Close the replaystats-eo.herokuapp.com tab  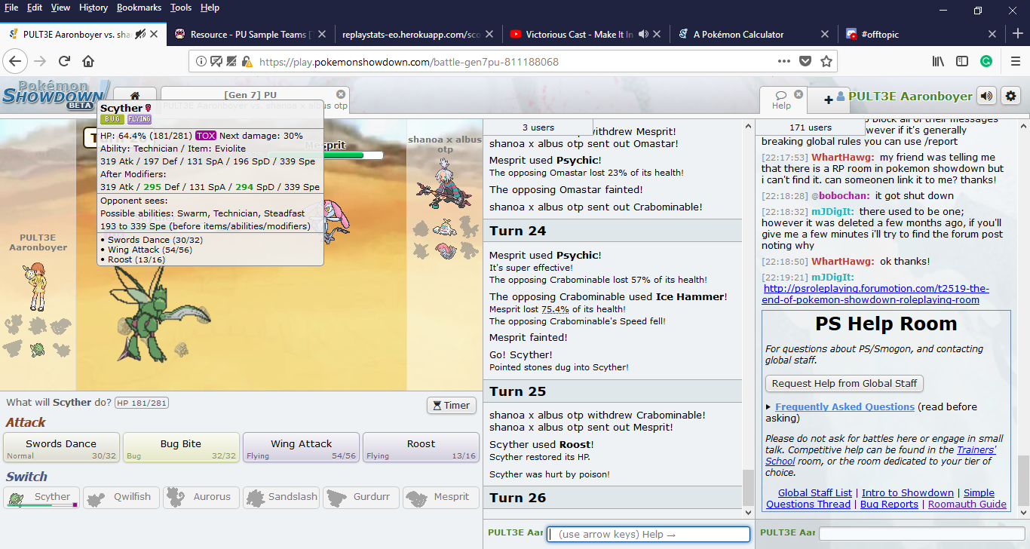[x=491, y=34]
